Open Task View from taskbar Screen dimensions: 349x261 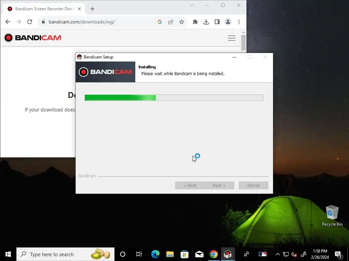tap(139, 254)
